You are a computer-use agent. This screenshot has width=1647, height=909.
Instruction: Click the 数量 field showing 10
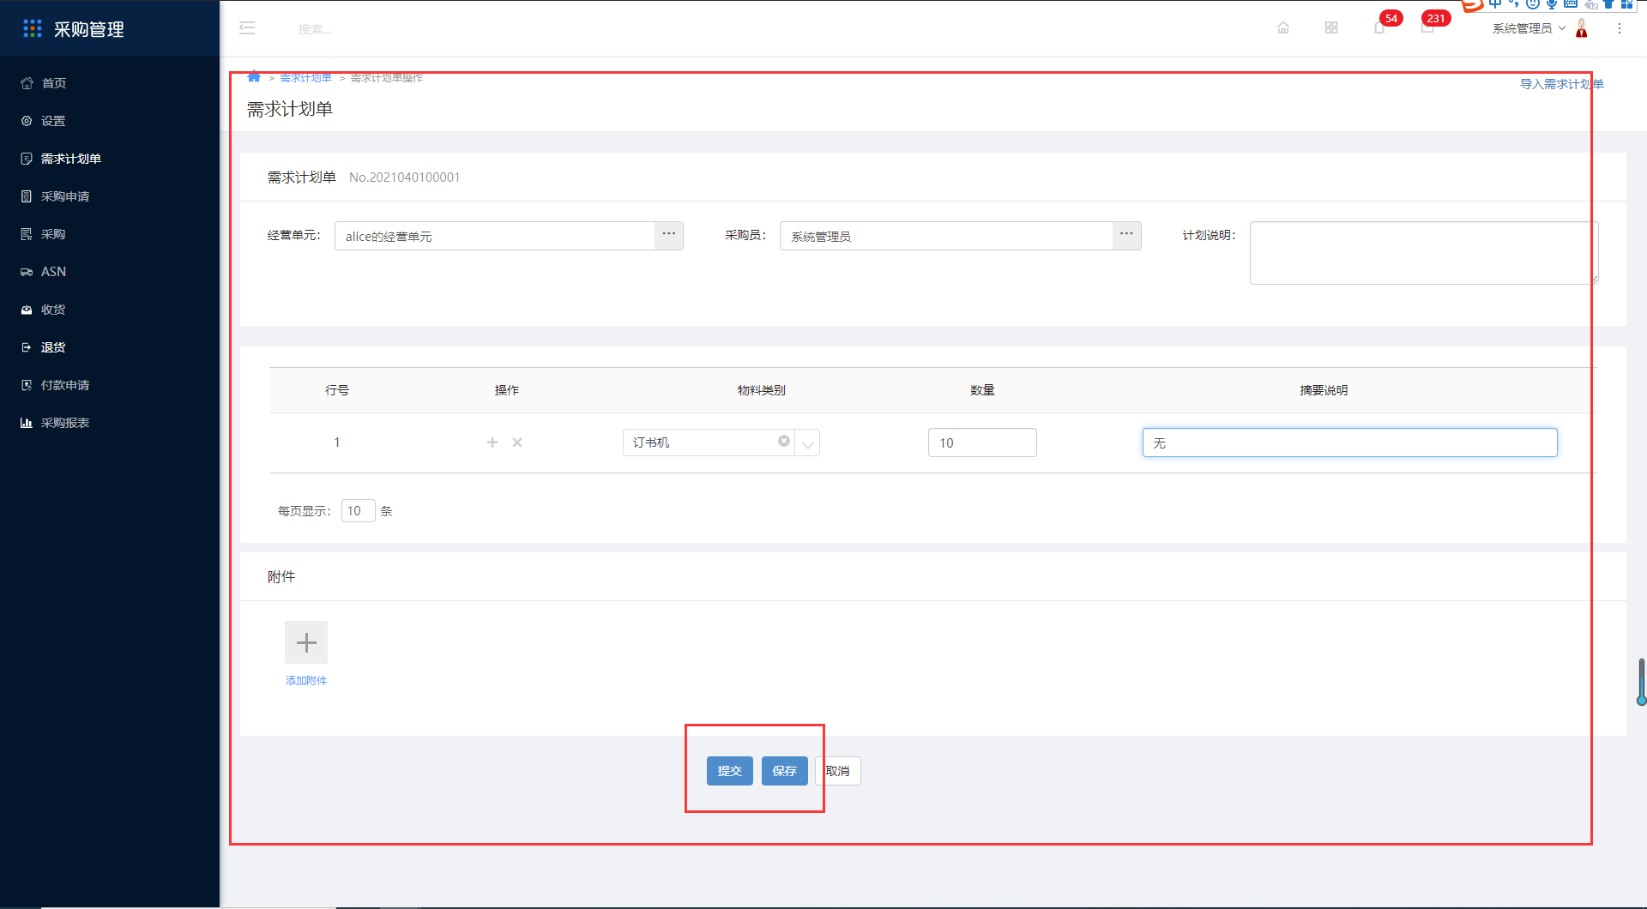click(x=982, y=442)
